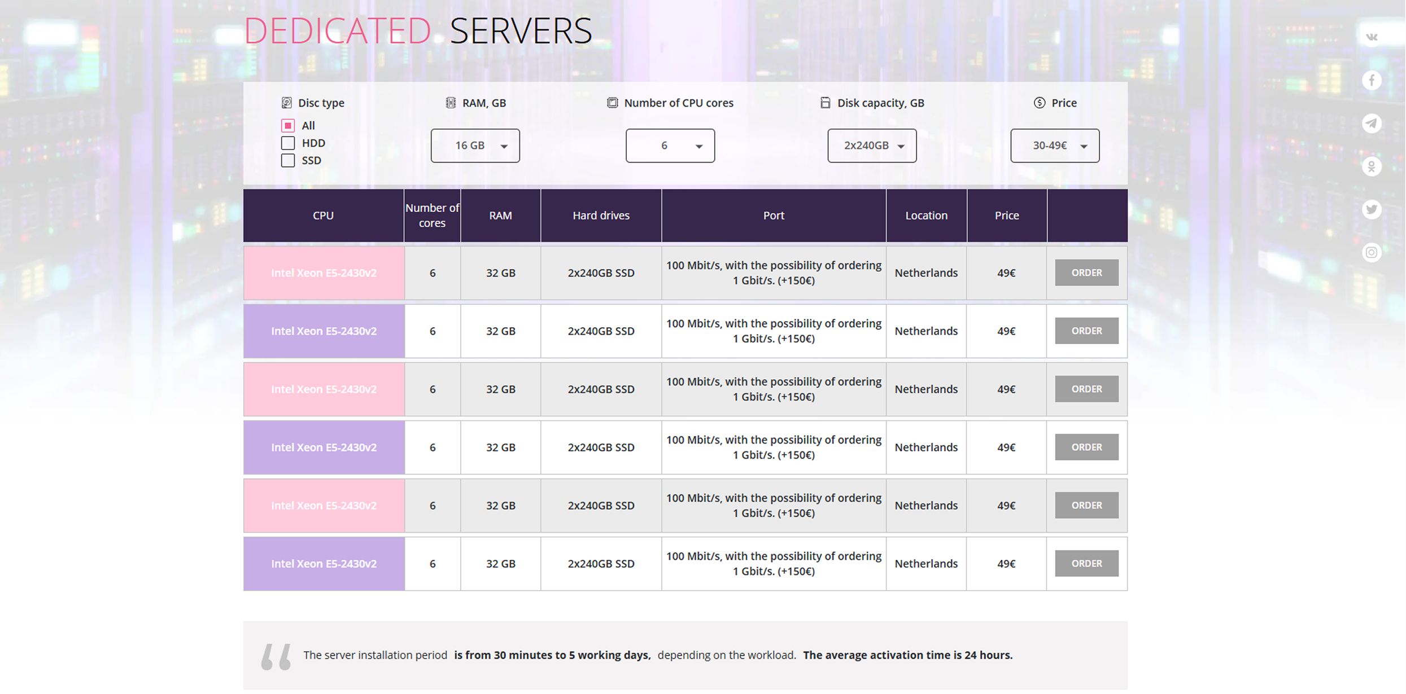Click the RAM chip icon
This screenshot has height=694, width=1406.
click(x=451, y=103)
